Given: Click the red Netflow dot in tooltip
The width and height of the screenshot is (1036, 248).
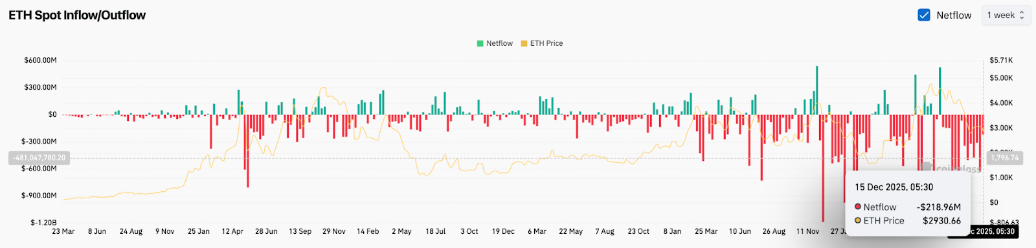Looking at the screenshot, I should coord(858,207).
